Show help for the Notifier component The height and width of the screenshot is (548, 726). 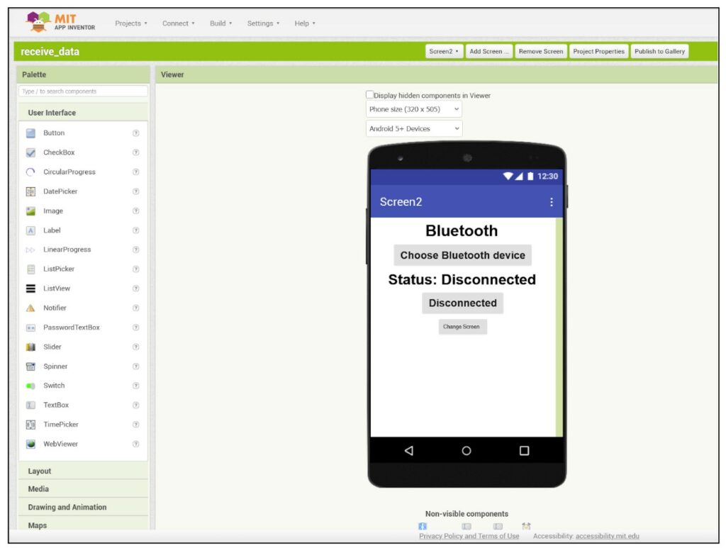[135, 308]
